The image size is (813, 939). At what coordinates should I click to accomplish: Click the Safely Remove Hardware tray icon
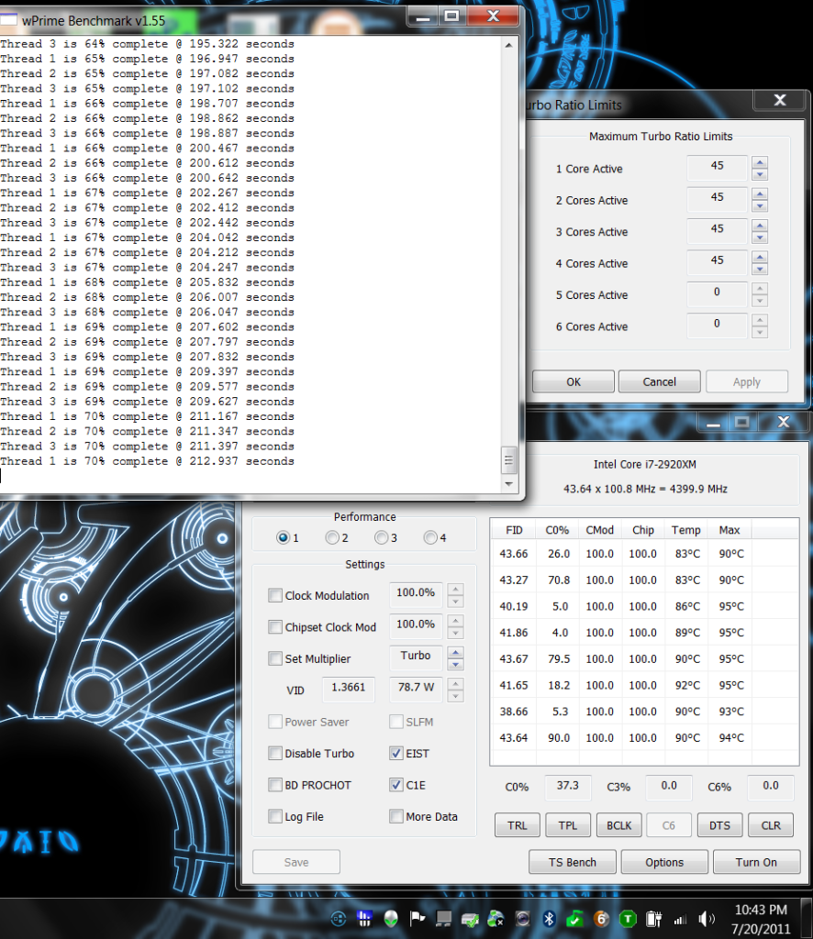coord(470,919)
